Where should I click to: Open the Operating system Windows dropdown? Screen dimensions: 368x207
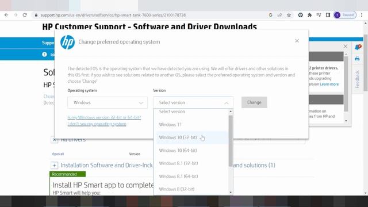tap(108, 102)
